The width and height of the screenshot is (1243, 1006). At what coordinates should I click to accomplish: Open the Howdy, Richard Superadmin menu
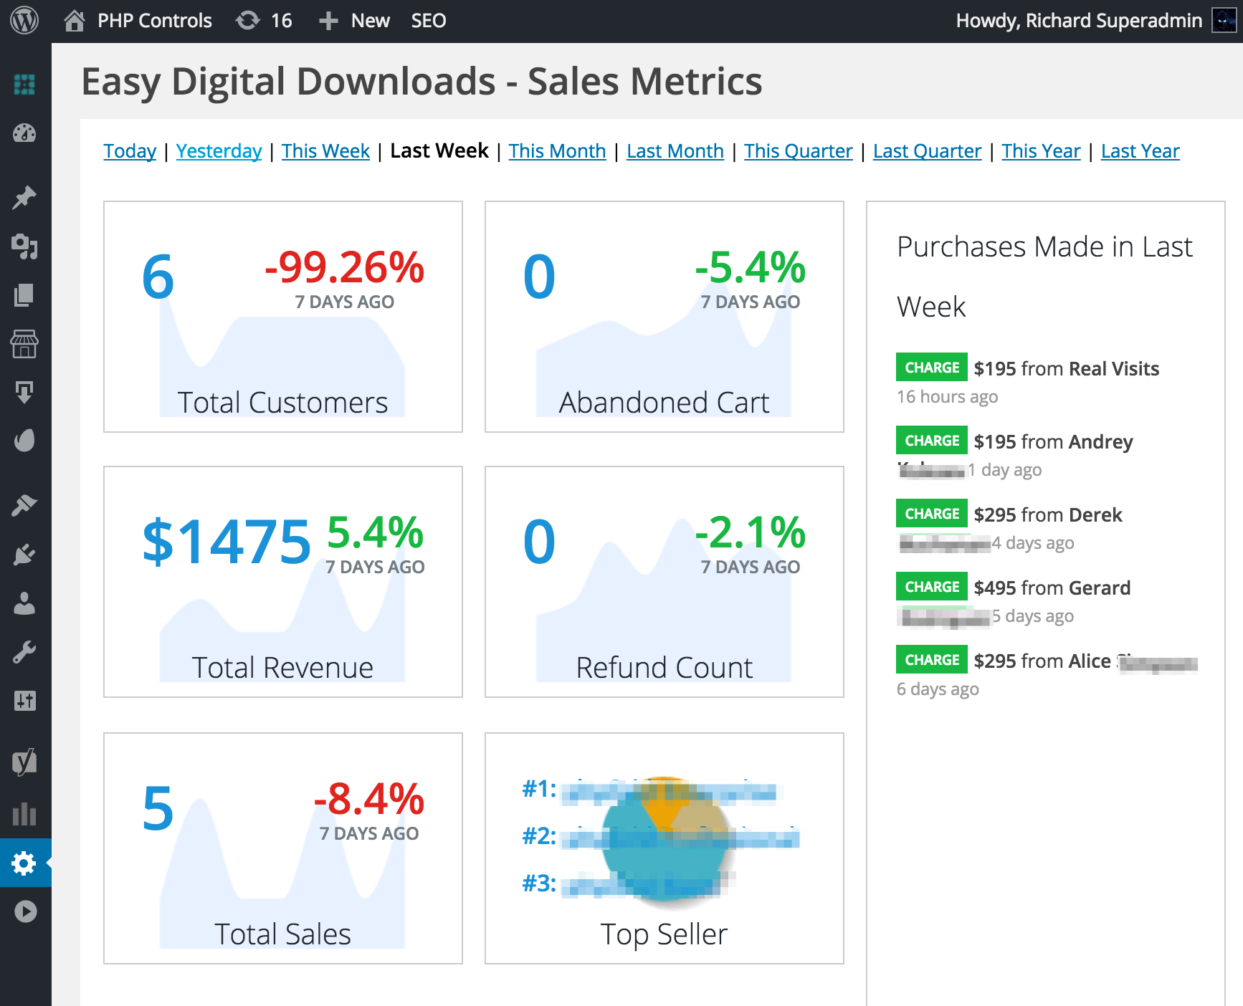coord(1079,21)
